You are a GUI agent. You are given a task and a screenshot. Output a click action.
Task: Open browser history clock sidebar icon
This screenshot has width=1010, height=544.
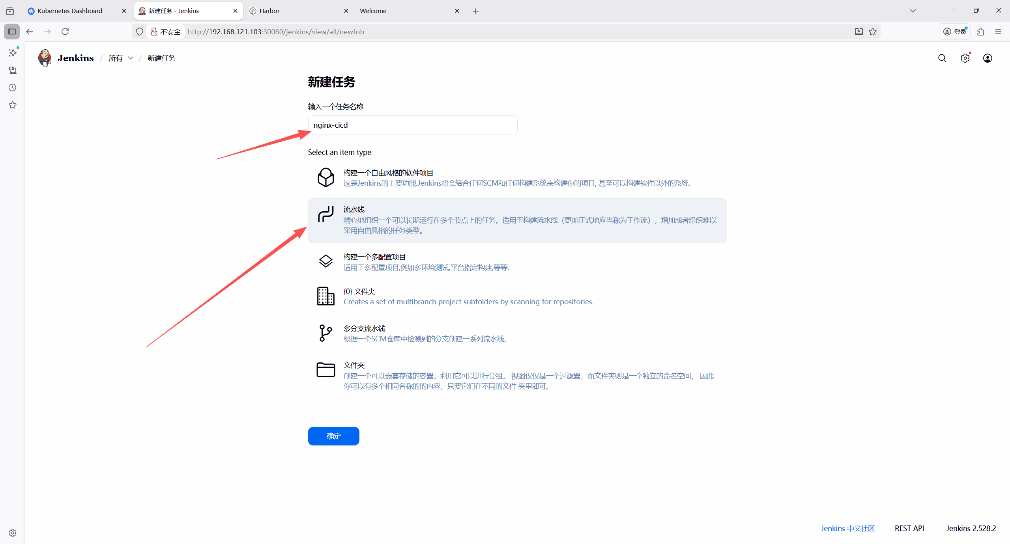coord(13,88)
